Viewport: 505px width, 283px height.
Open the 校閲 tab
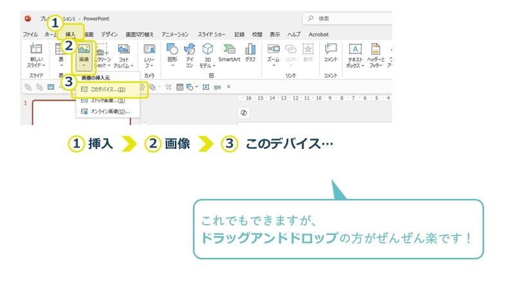tap(257, 35)
